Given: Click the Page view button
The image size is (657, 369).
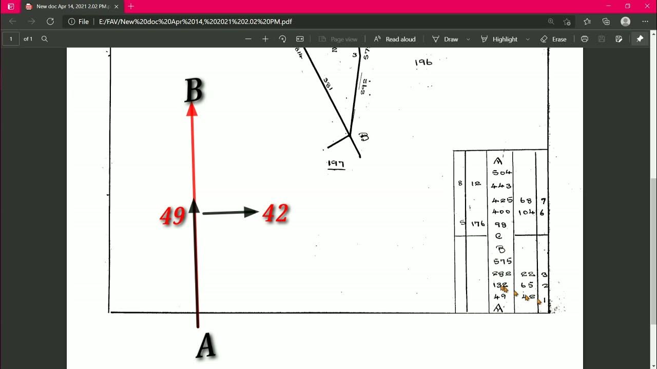Looking at the screenshot, I should coord(338,39).
